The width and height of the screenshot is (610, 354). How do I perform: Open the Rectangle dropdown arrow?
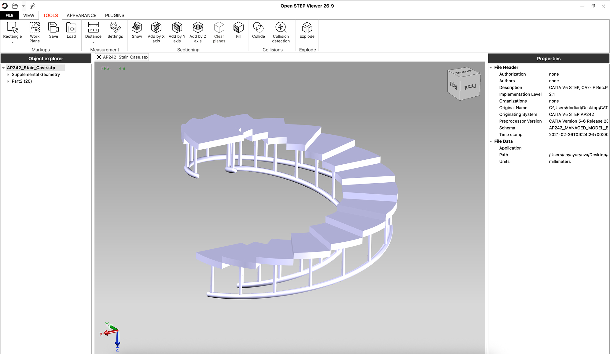coord(13,43)
